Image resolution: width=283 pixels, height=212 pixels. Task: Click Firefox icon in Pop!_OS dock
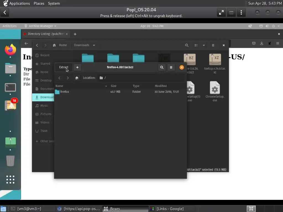click(10, 50)
